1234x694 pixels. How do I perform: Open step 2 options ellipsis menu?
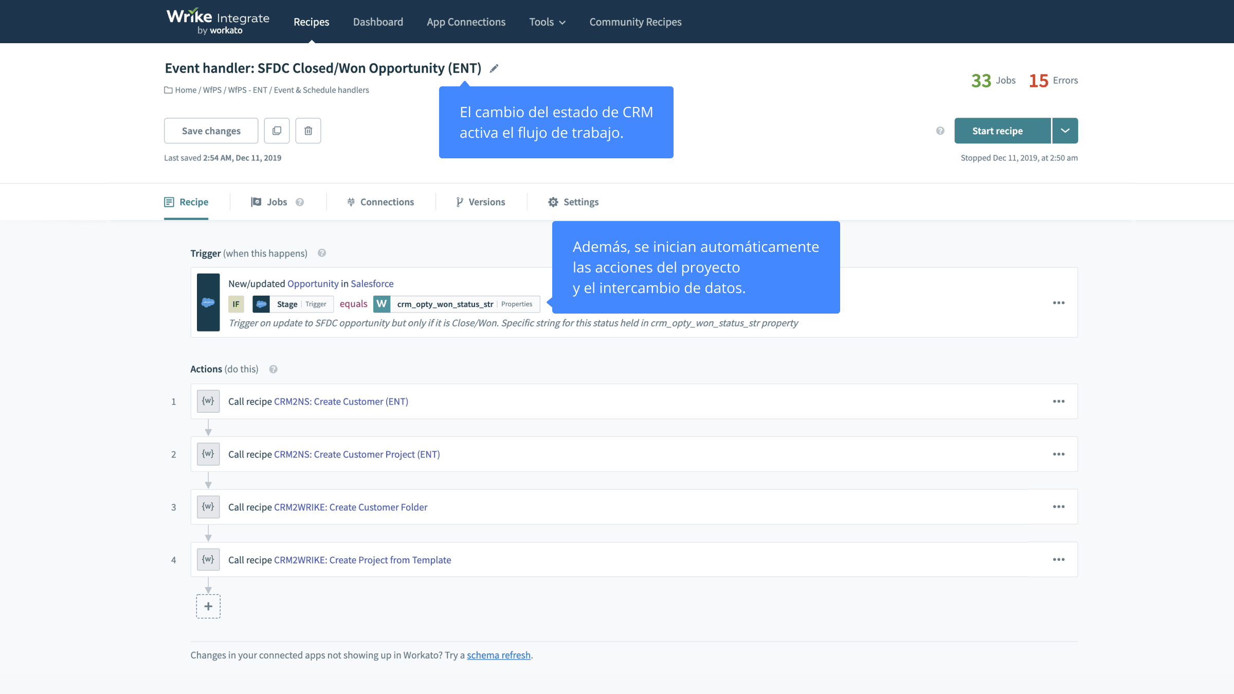(x=1059, y=454)
